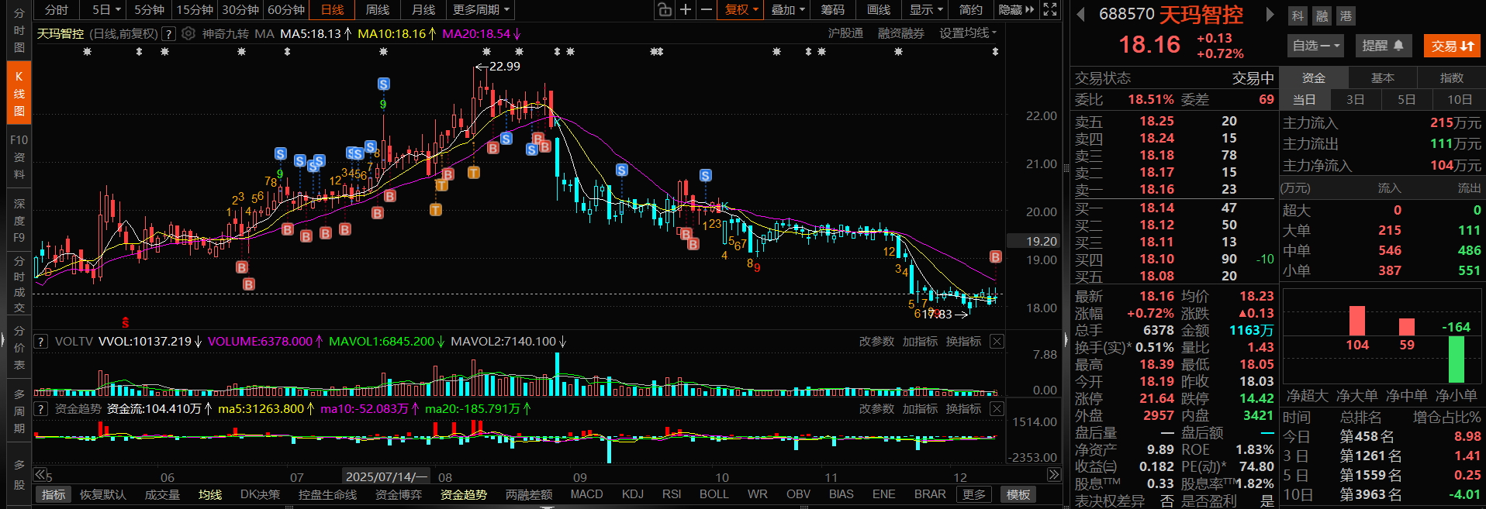
Task: Click 筹码 button in toolbar
Action: [832, 9]
